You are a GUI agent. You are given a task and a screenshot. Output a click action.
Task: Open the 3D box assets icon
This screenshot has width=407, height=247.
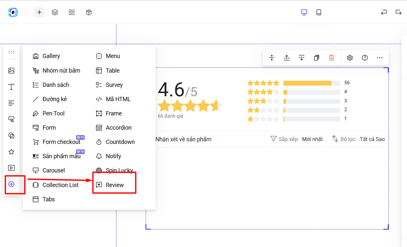[x=89, y=12]
